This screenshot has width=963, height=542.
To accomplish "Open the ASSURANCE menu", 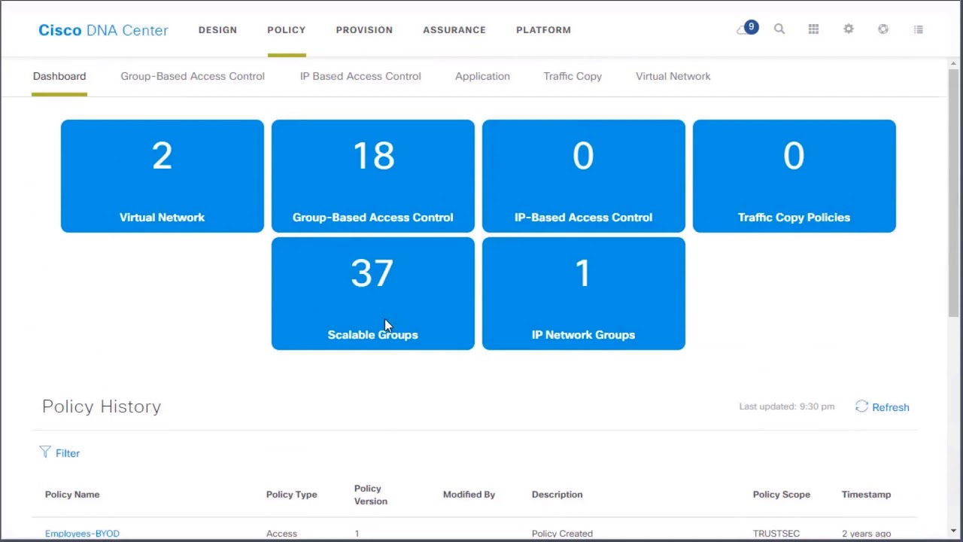I will coord(454,30).
